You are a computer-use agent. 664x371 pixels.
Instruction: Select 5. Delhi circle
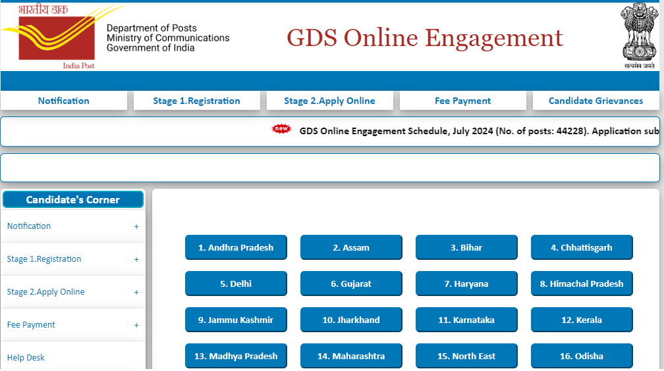(x=236, y=284)
